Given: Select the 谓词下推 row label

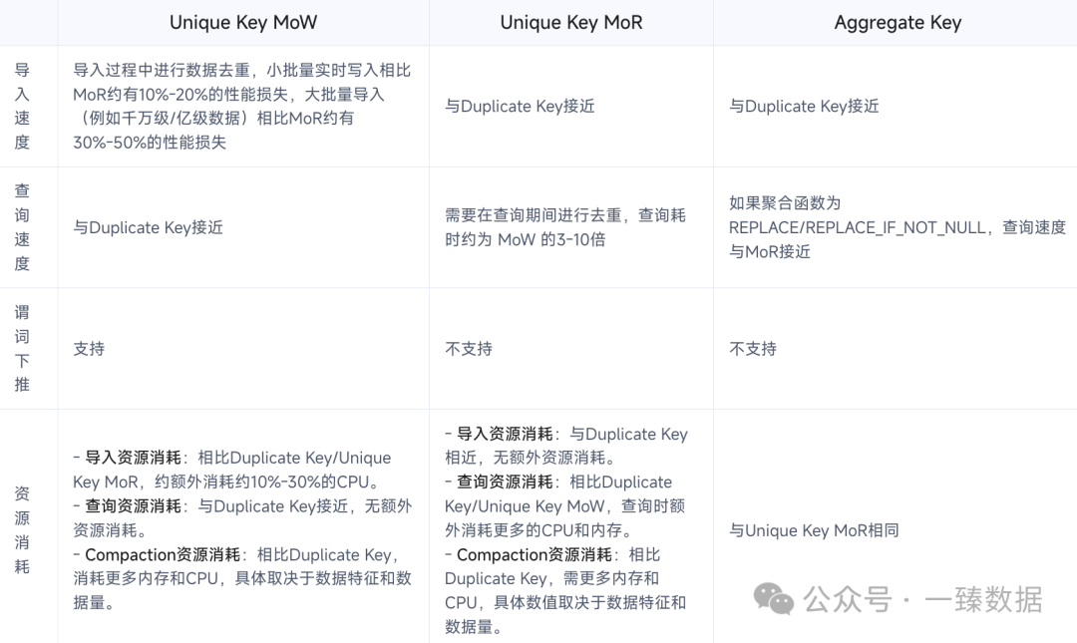Looking at the screenshot, I should 22,348.
